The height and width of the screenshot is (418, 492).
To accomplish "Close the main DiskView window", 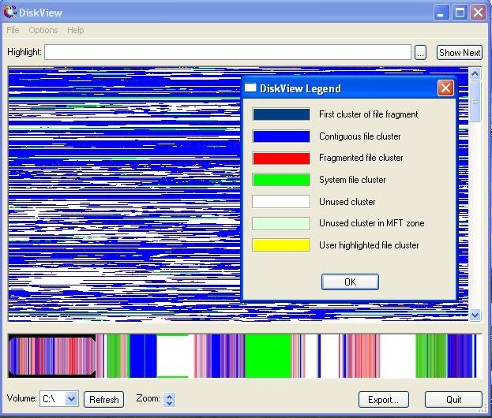I will click(479, 13).
